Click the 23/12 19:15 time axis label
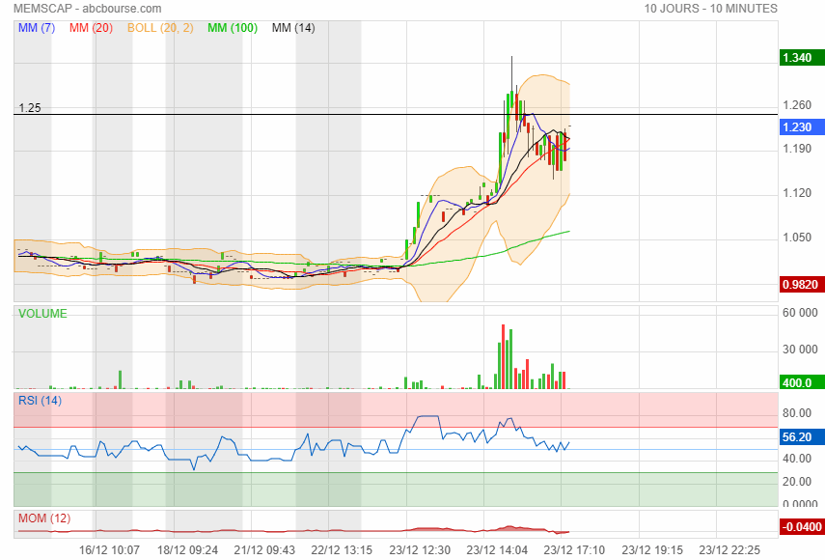 click(652, 550)
